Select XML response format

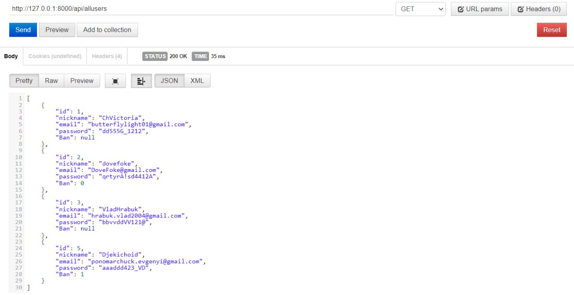coord(197,81)
